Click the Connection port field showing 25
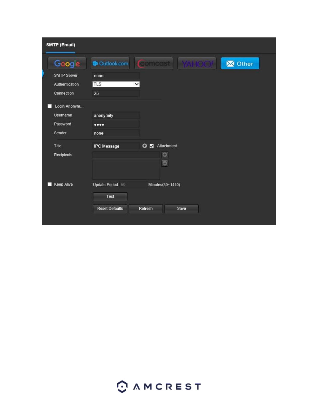This screenshot has width=318, height=412. pyautogui.click(x=116, y=93)
